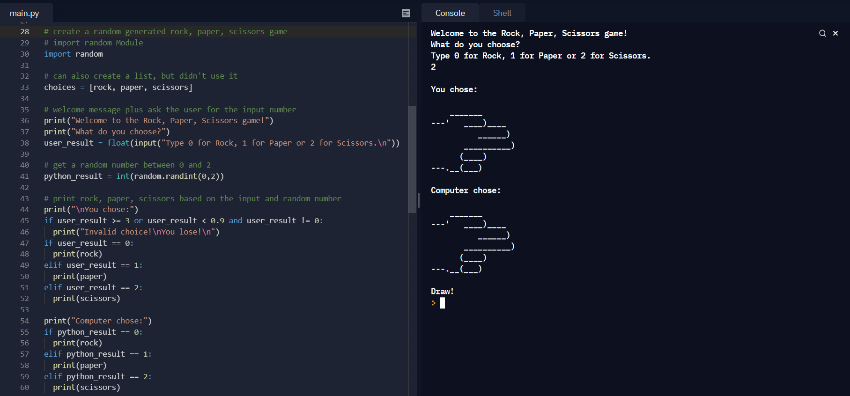
Task: Open the Console tab
Action: coord(450,13)
